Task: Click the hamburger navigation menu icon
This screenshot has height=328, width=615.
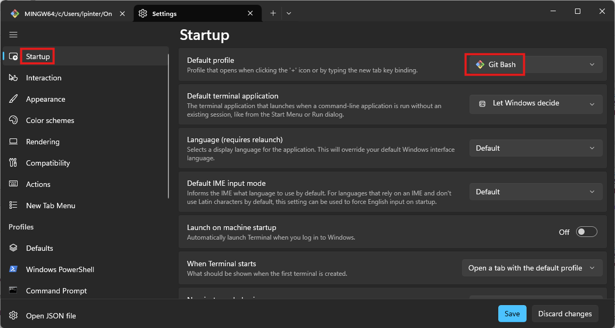Action: point(14,35)
